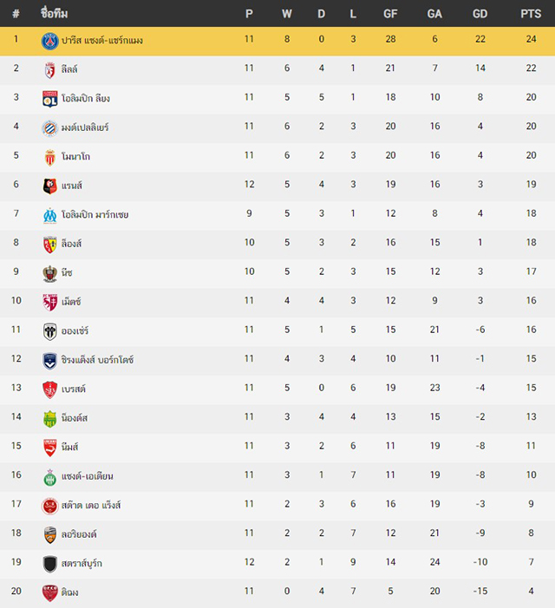Click the Paris Saint-Germain club crest

click(50, 41)
